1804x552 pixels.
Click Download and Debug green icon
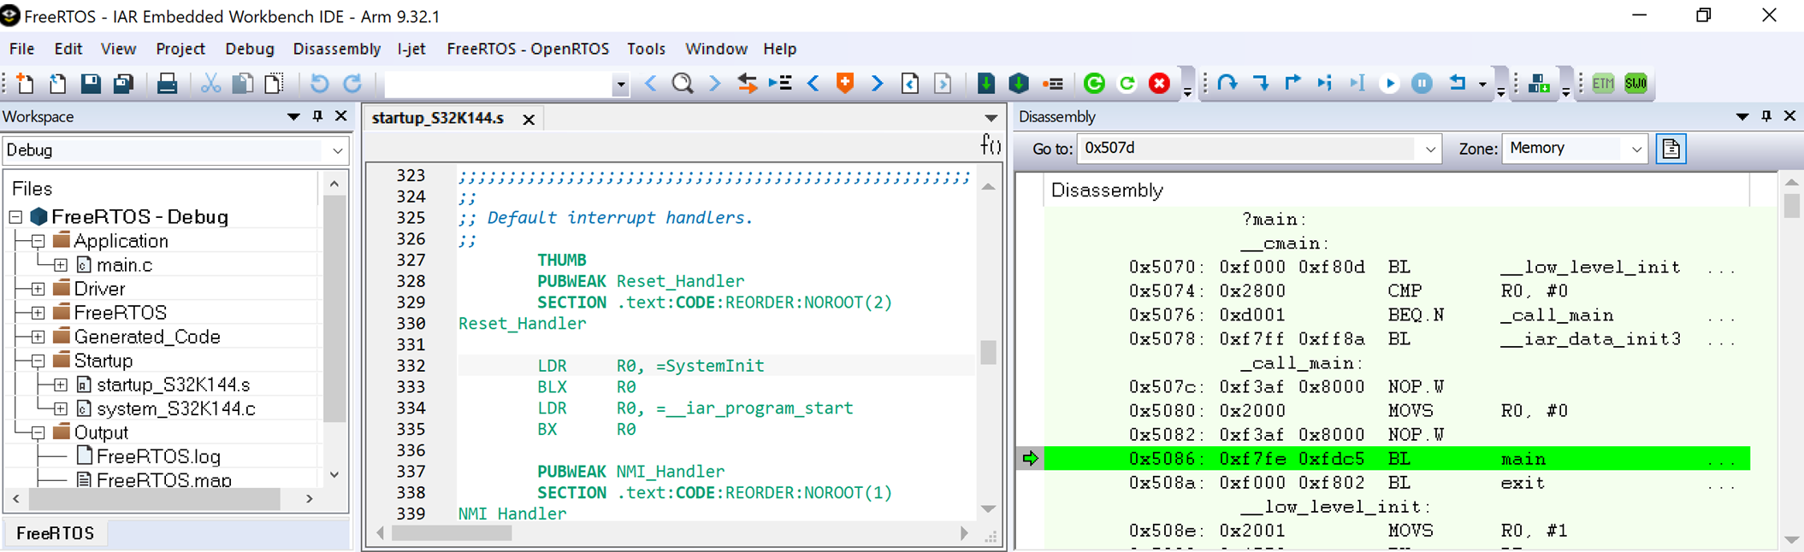point(1094,83)
